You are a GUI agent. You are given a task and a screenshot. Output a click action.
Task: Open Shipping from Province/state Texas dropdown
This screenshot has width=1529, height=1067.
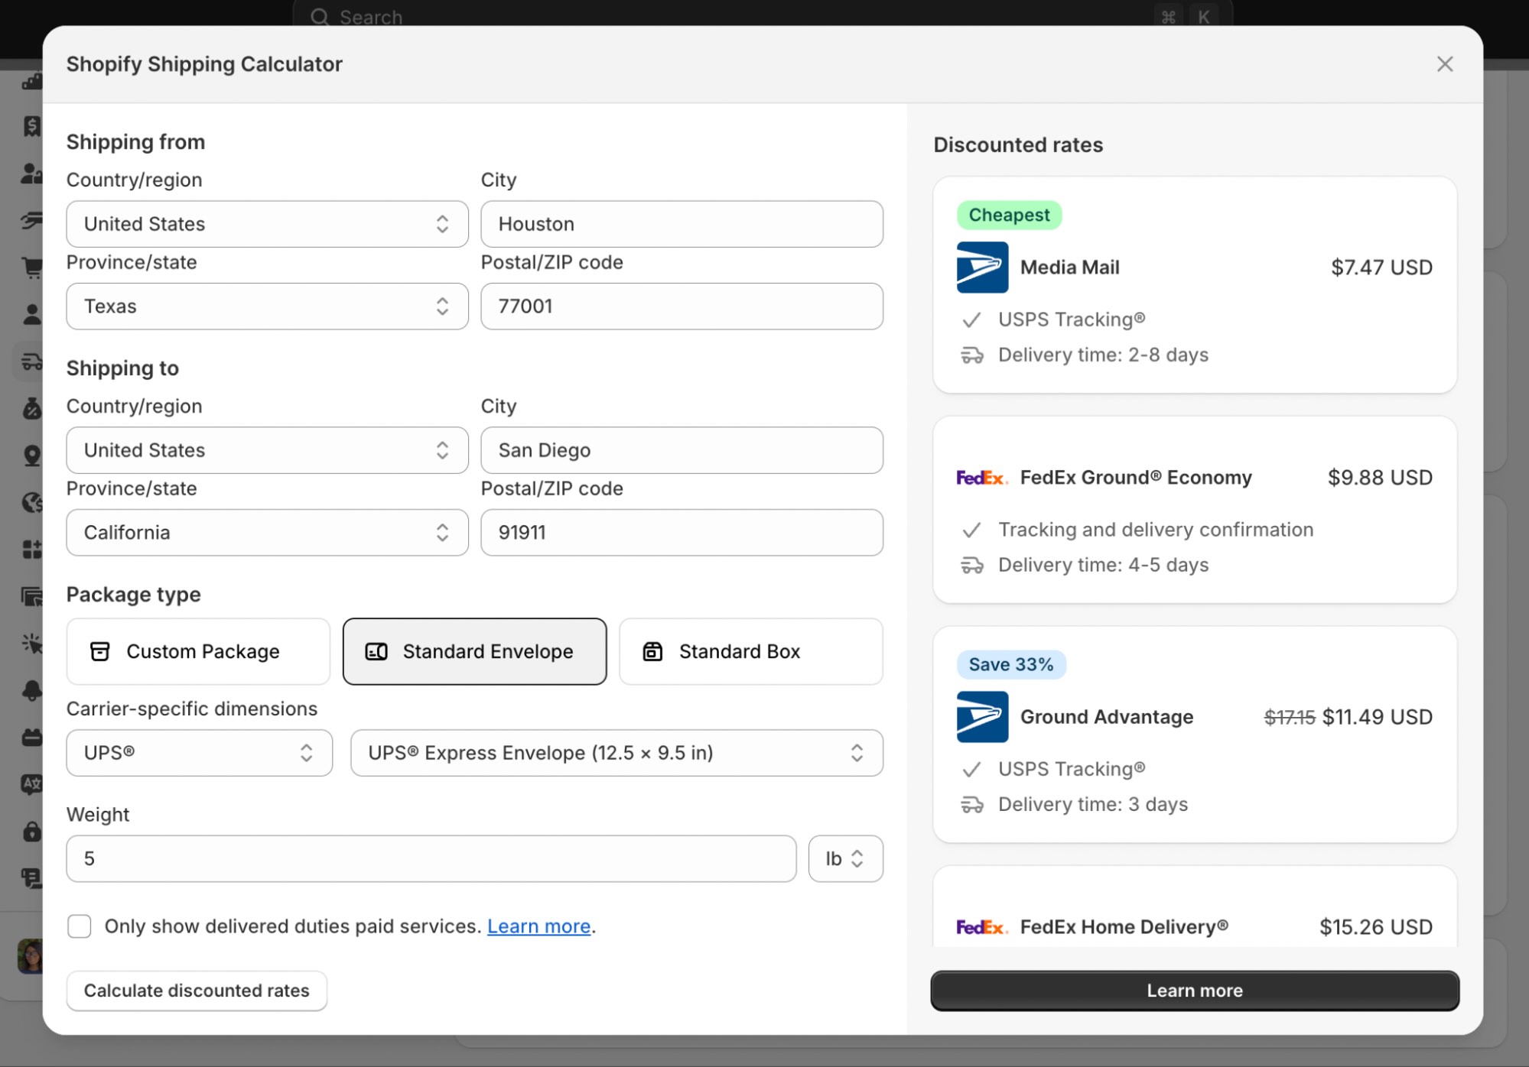pyautogui.click(x=267, y=306)
